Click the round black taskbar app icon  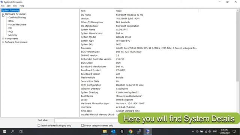[122, 132]
